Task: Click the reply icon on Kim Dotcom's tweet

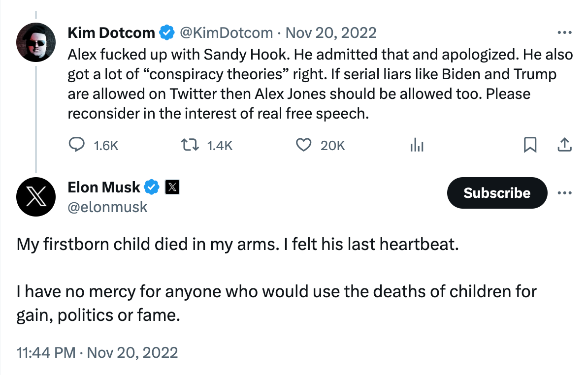Action: (x=76, y=145)
